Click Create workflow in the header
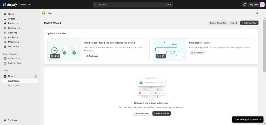 click(249, 23)
